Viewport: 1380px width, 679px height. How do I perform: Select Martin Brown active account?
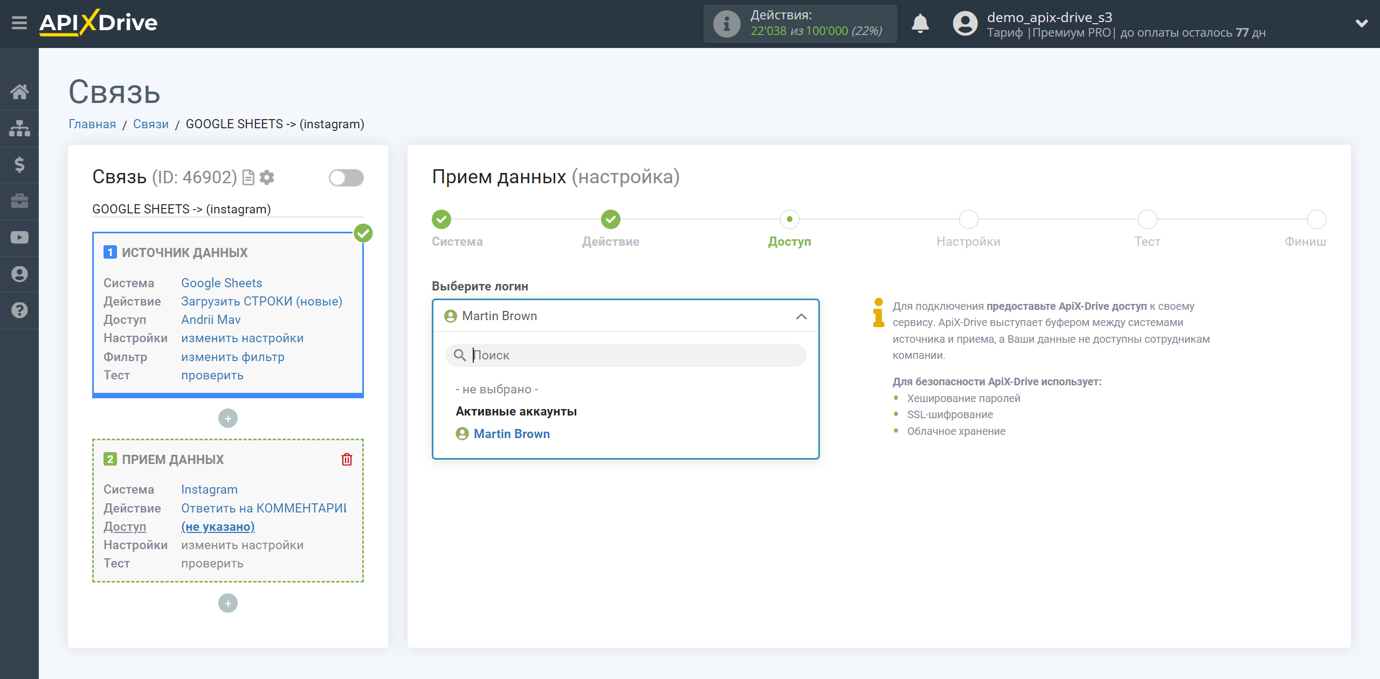point(503,434)
